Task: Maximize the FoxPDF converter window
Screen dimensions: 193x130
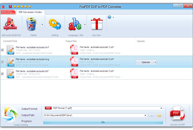Action: (181, 6)
